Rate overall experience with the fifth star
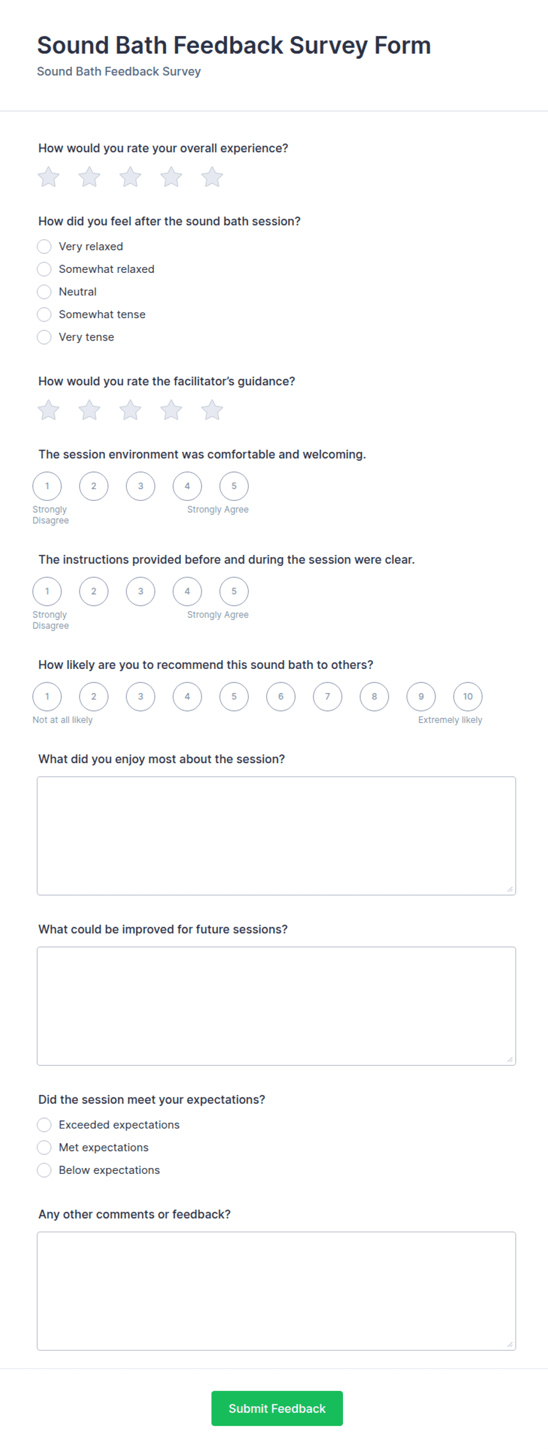 (x=212, y=177)
